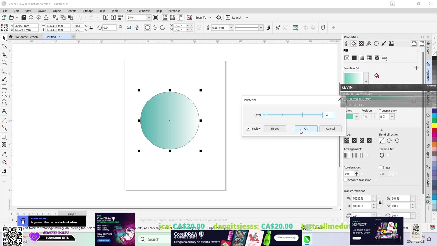437x246 pixels.
Task: Choose the Ellipse tool in toolbox
Action: [x=4, y=94]
